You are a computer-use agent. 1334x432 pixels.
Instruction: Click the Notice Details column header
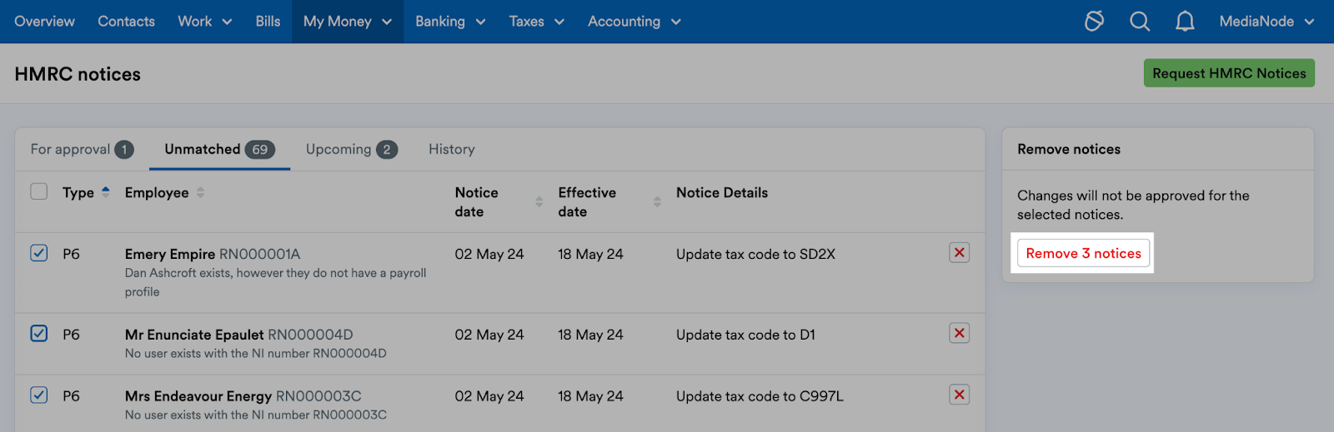722,192
